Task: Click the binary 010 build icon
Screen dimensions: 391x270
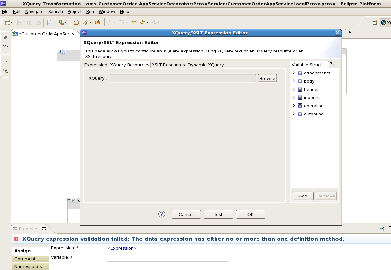Action: point(50,22)
